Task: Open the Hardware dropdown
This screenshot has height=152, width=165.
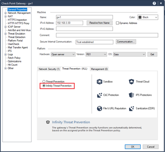Action: click(63, 55)
